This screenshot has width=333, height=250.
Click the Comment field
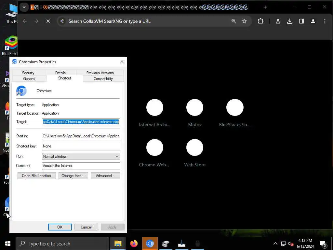pyautogui.click(x=81, y=166)
